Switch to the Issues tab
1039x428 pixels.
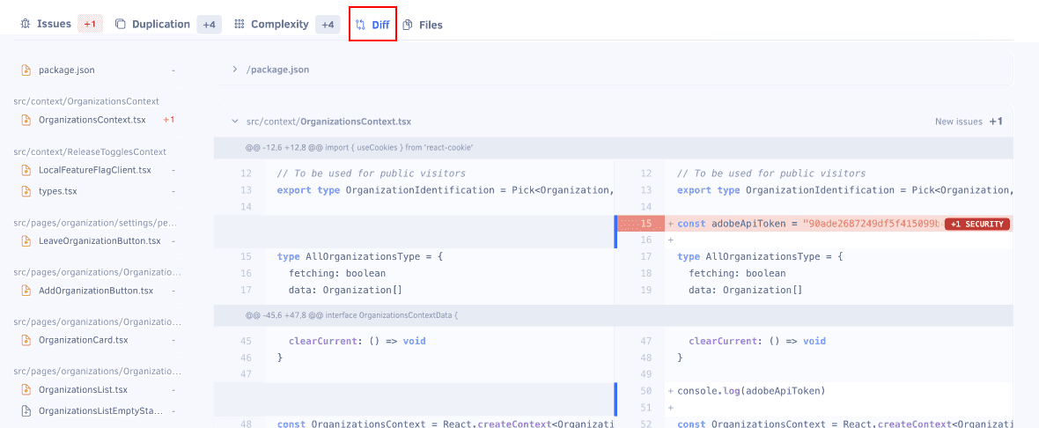click(54, 24)
